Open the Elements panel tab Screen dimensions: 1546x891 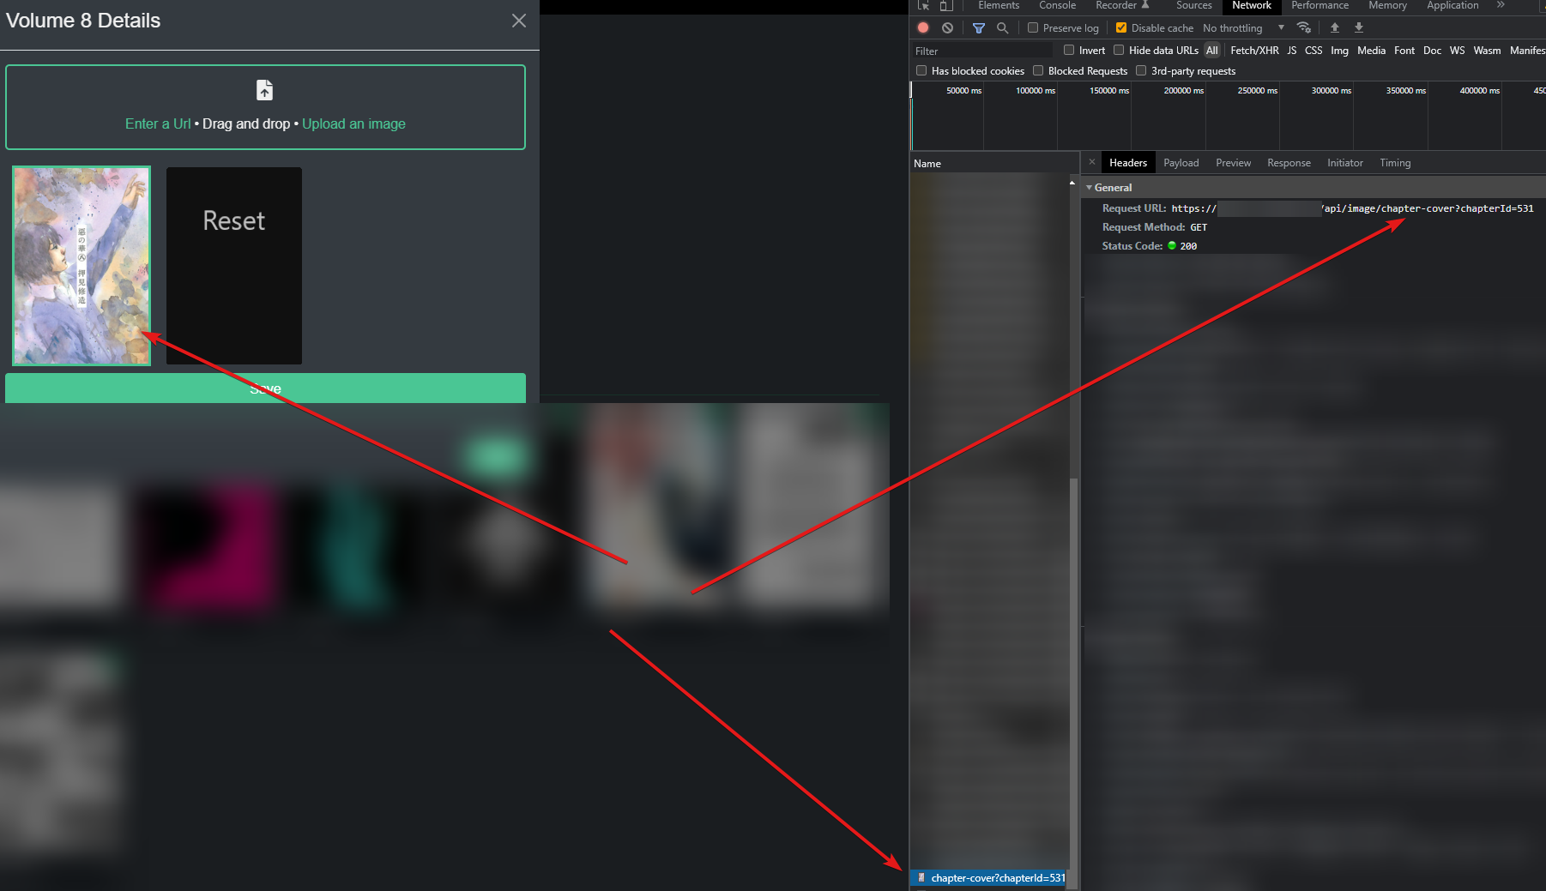[x=999, y=5]
